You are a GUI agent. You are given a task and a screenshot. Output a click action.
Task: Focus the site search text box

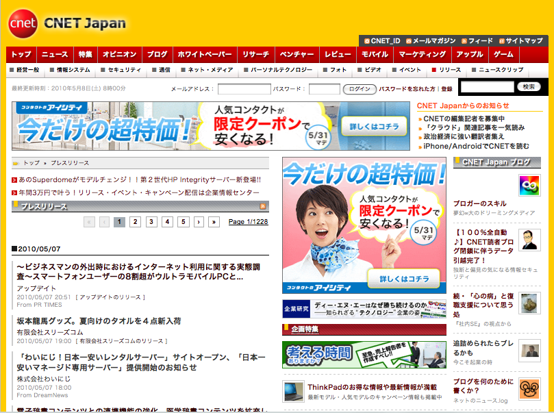(488, 87)
